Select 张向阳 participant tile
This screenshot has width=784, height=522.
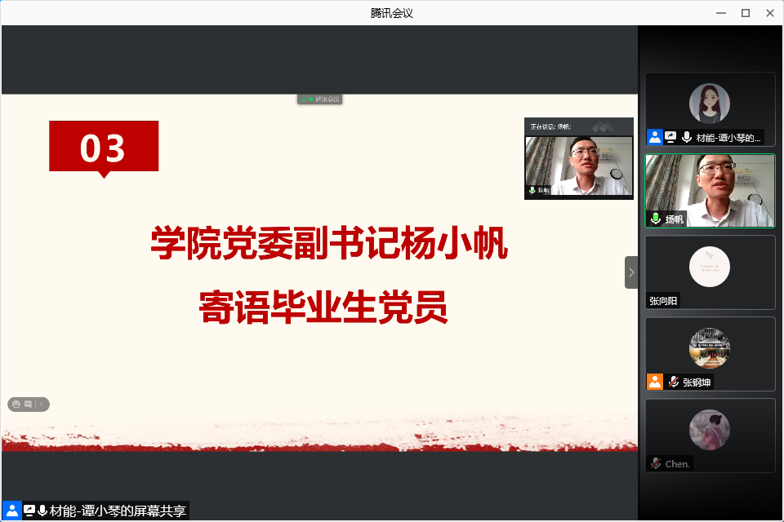click(x=710, y=272)
